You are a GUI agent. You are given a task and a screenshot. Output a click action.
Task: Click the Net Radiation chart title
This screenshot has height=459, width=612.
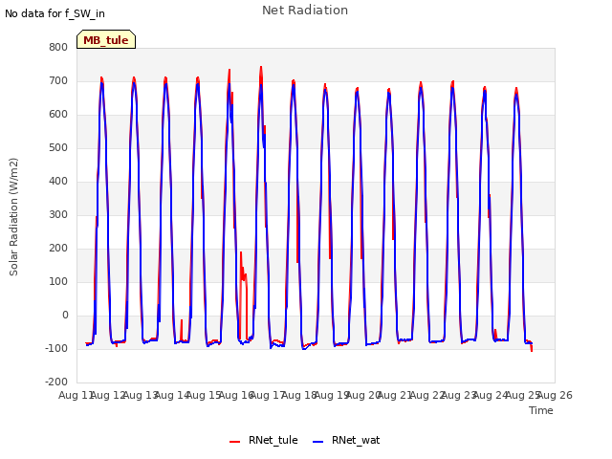tap(305, 11)
